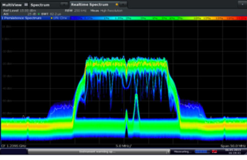Click the yellow 1Pk Clrw trace marker
This screenshot has width=247, height=160.
(x=52, y=18)
